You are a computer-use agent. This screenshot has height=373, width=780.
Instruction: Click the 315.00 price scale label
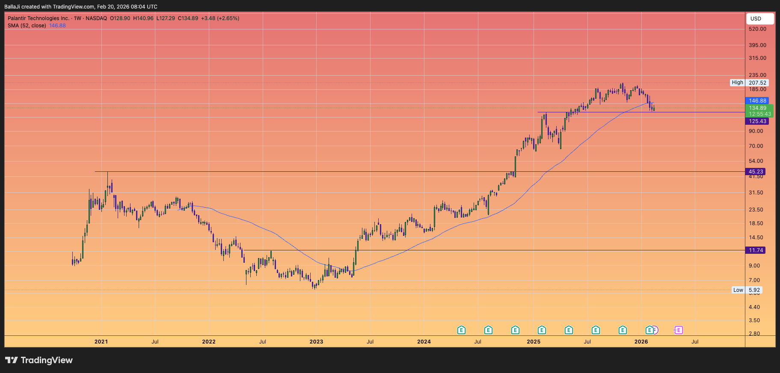click(x=757, y=58)
